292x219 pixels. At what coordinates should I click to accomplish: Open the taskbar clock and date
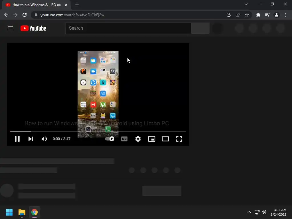point(278,212)
